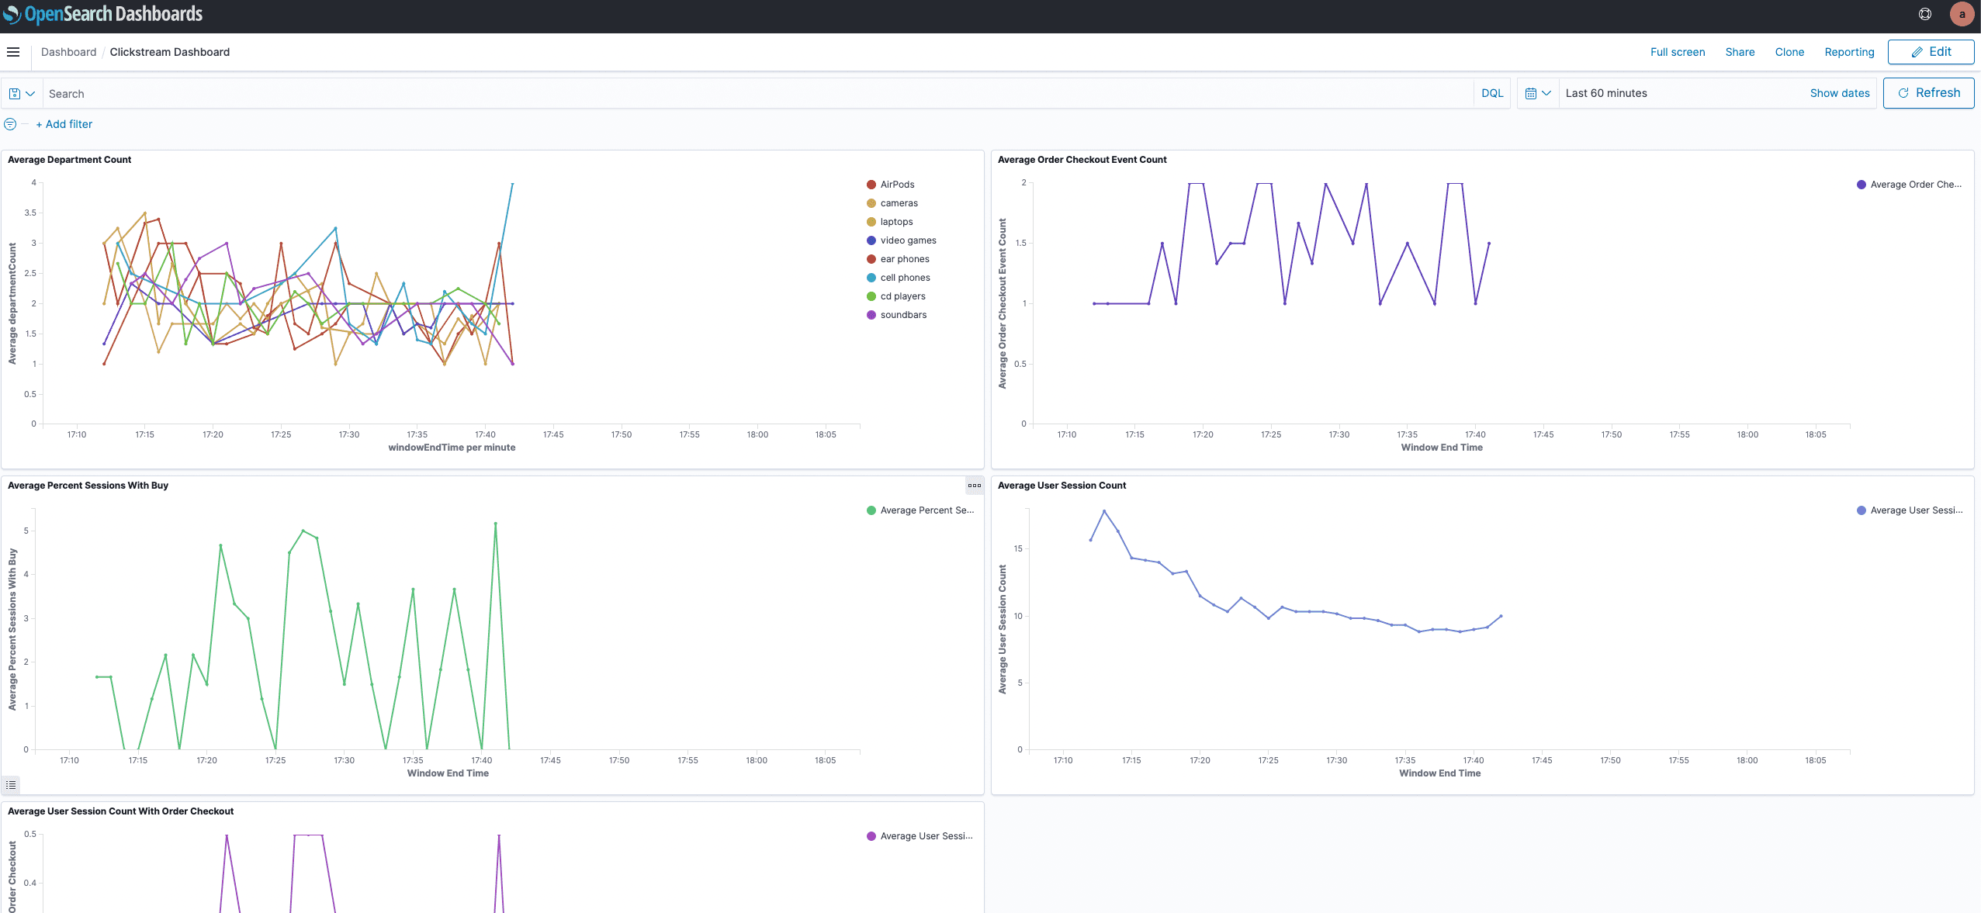The height and width of the screenshot is (913, 1981).
Task: Clone the dashboard
Action: [1789, 52]
